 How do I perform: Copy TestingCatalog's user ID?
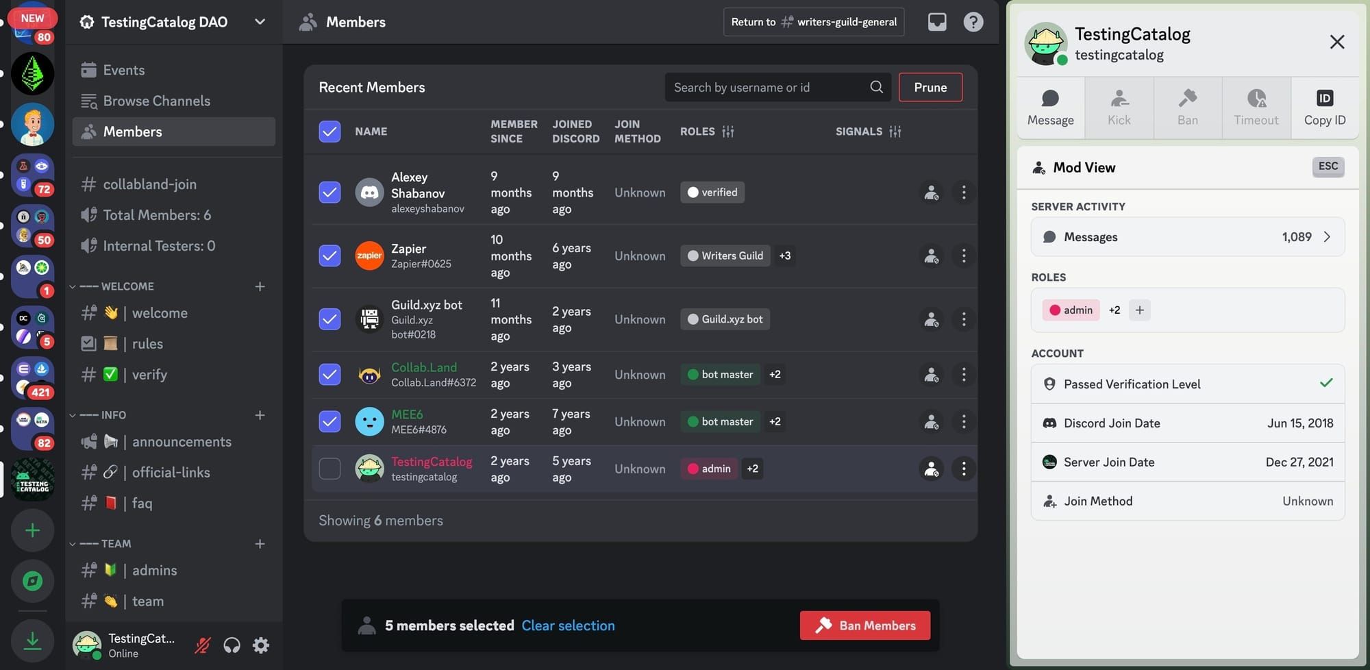[1324, 108]
